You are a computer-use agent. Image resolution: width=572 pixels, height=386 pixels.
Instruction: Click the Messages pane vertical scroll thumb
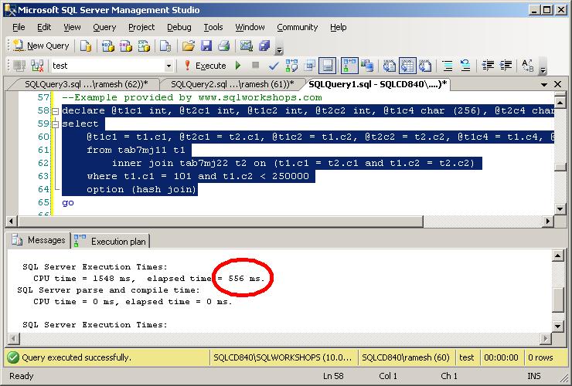tap(558, 300)
